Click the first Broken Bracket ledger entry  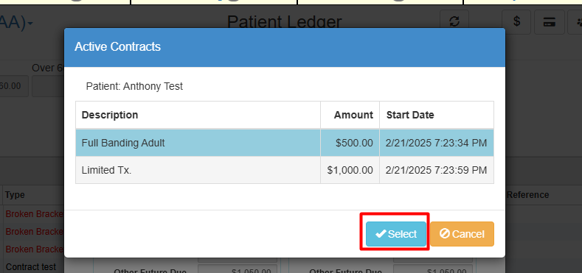(x=35, y=213)
